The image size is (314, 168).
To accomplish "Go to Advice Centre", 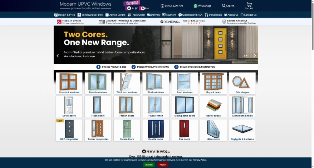I will 116,15.
